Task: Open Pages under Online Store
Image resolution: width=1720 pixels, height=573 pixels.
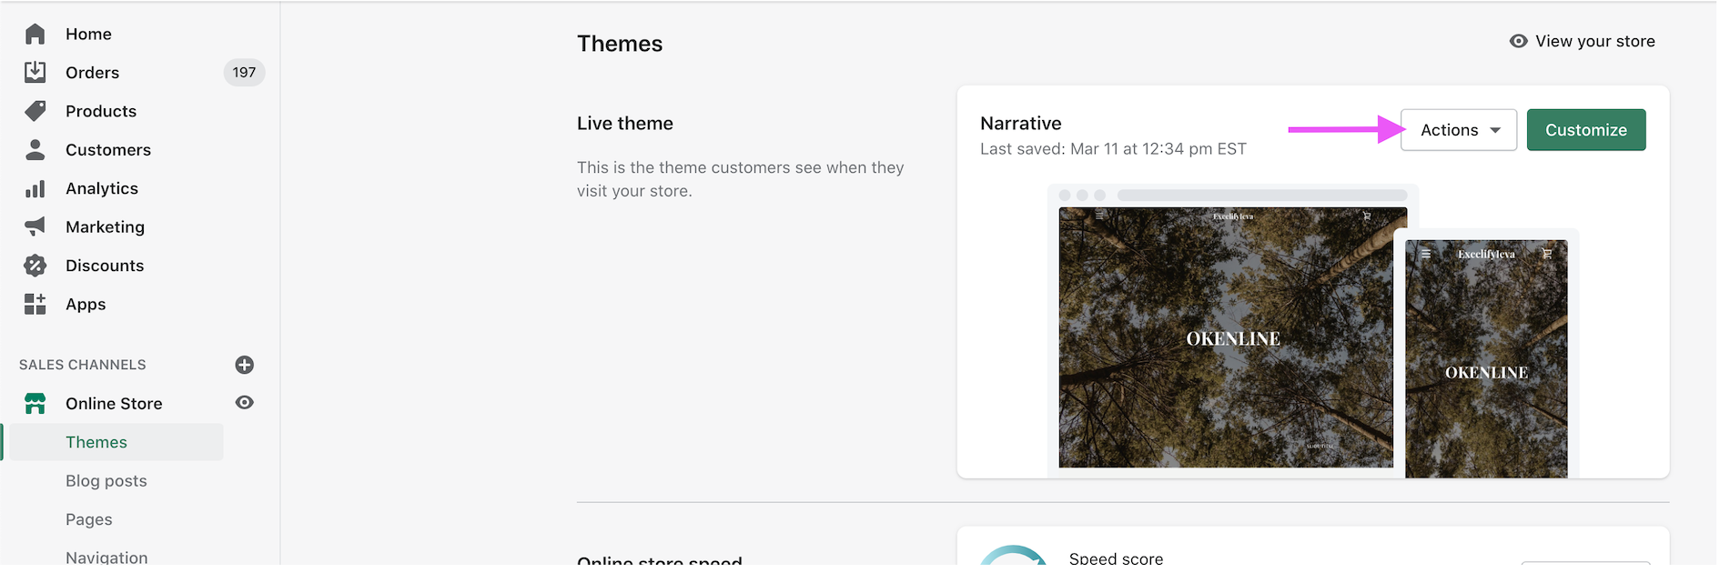Action: [x=89, y=519]
